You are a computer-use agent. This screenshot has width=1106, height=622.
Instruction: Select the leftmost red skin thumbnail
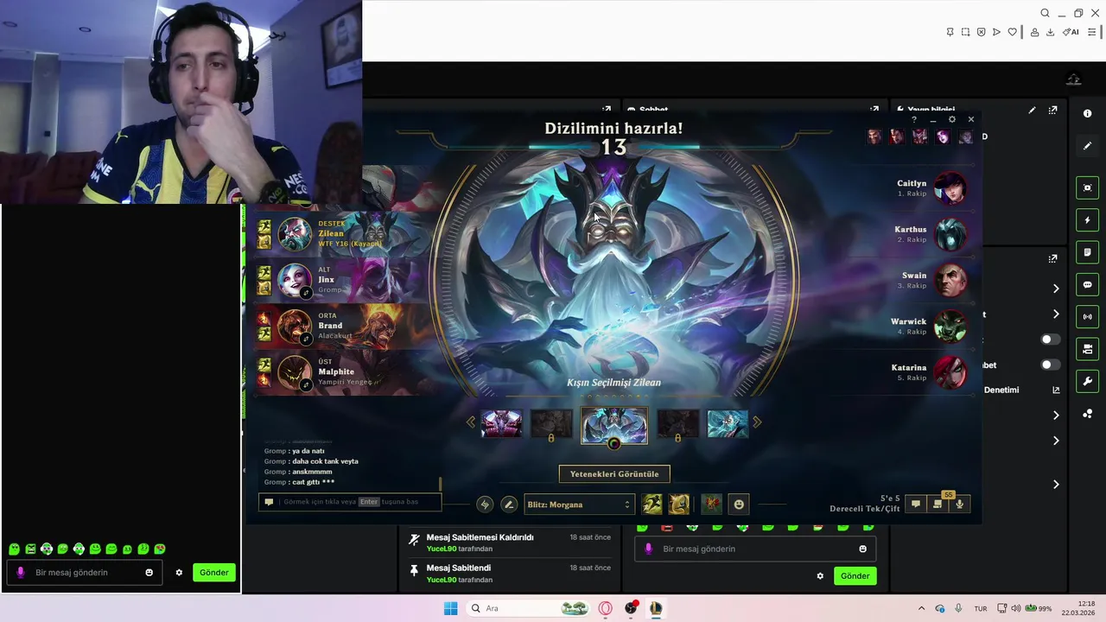[502, 423]
